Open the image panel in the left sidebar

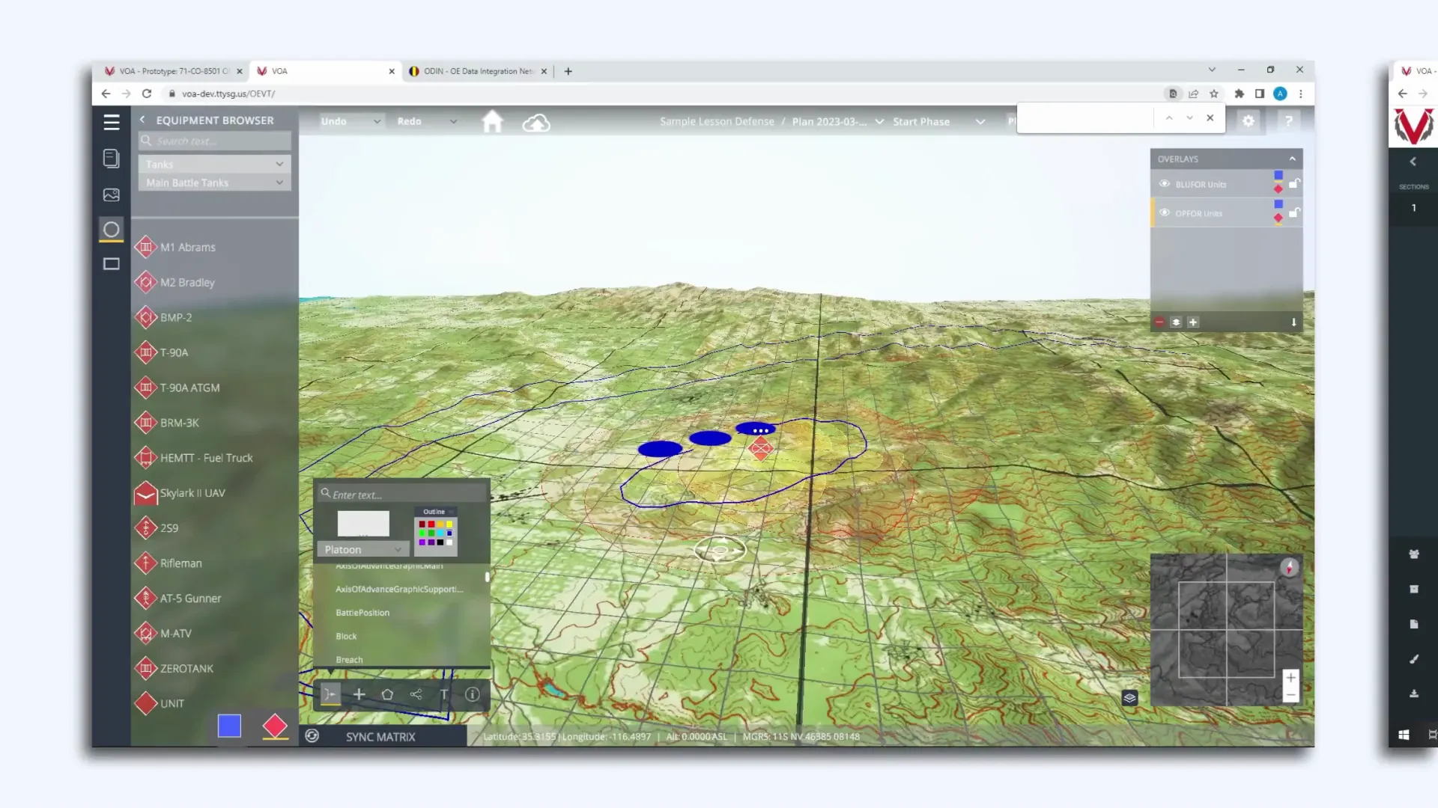(111, 195)
